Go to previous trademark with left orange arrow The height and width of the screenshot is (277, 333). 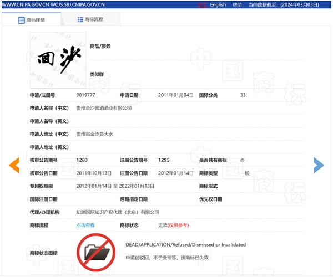click(14, 165)
